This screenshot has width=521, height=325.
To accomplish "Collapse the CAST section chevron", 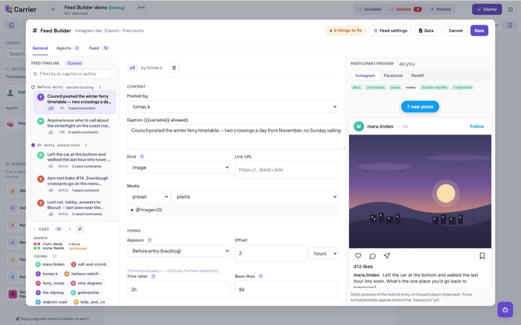I will pyautogui.click(x=34, y=229).
